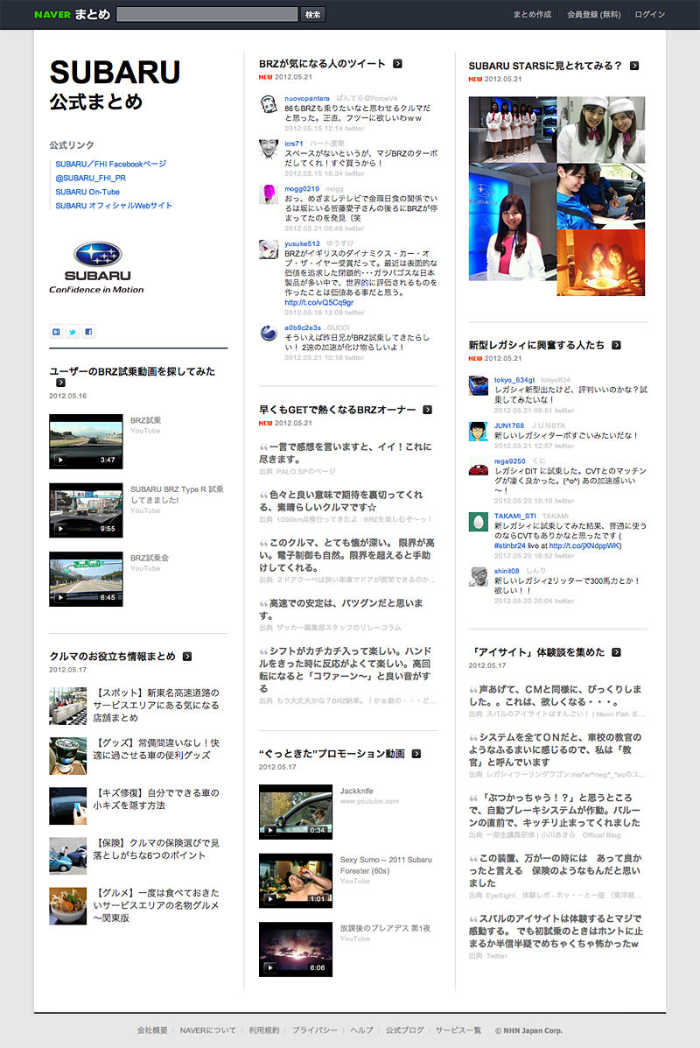Open the ログイン link in top bar
Viewport: 700px width, 1048px height.
[649, 14]
